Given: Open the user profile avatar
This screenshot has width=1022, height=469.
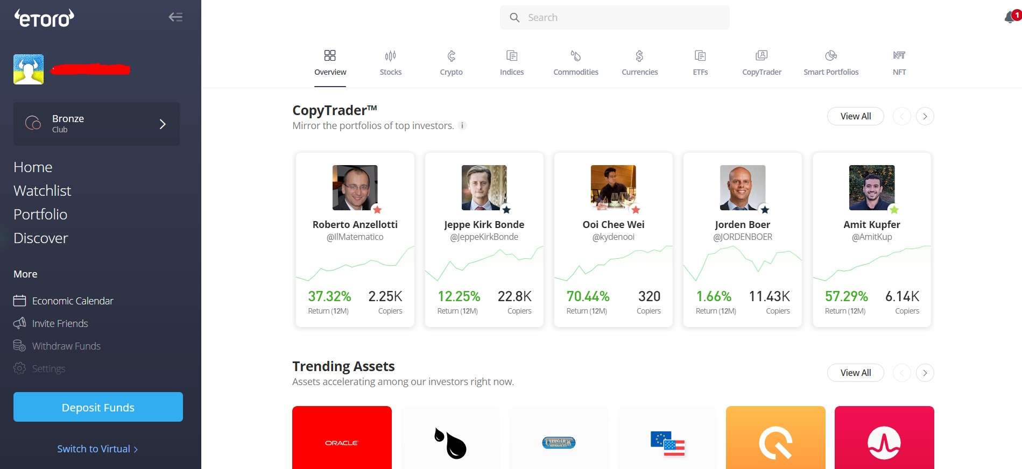Looking at the screenshot, I should click(x=29, y=69).
